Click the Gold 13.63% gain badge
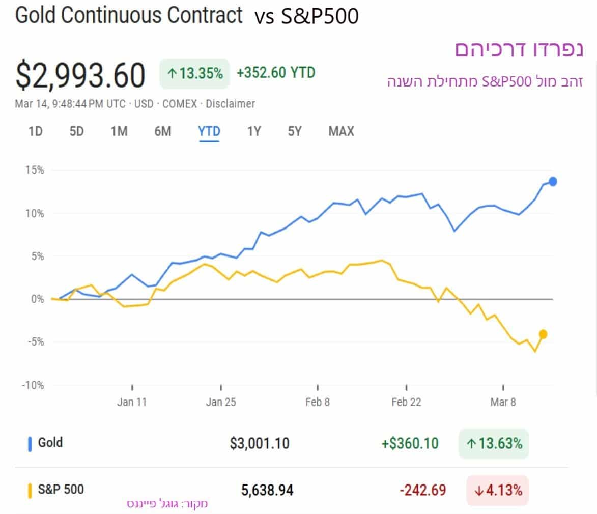This screenshot has width=597, height=514. click(494, 444)
